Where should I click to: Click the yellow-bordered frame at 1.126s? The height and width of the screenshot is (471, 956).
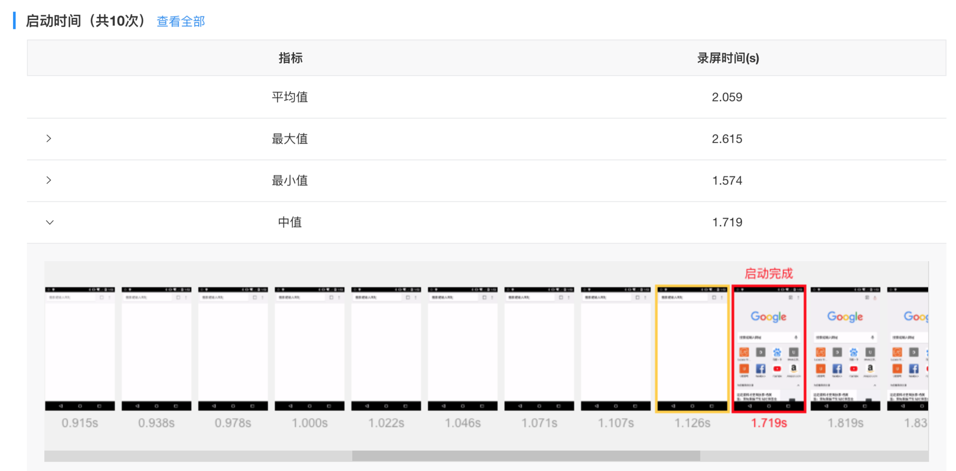pos(692,348)
